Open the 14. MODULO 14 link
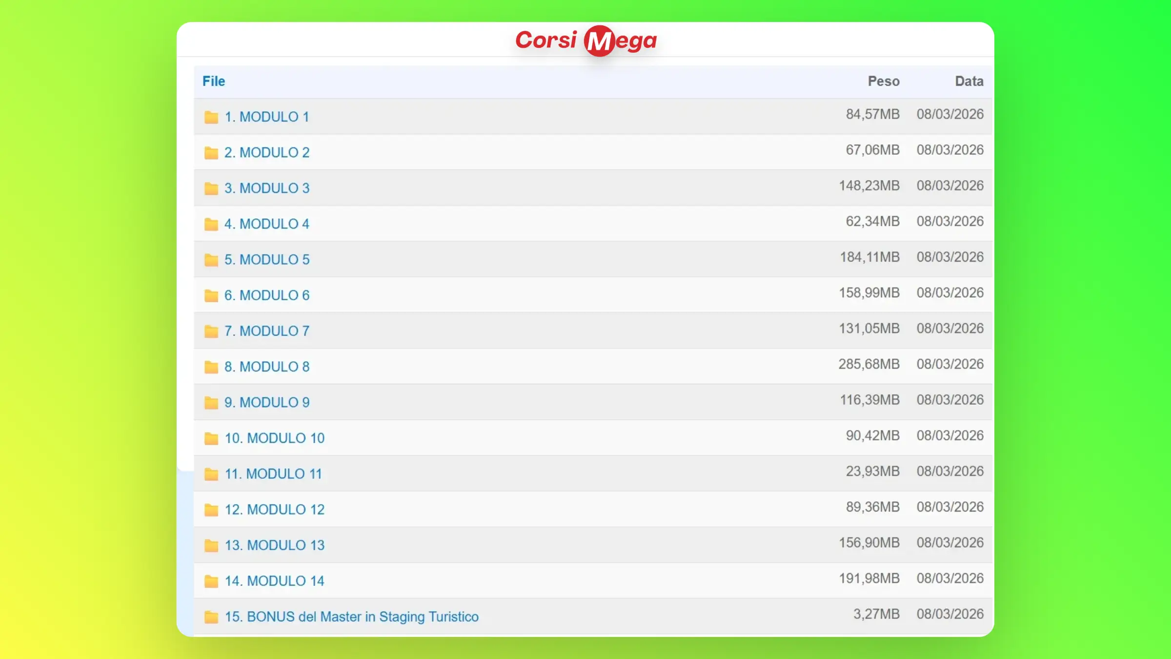 275,581
